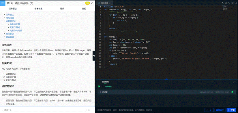Switch to the 记录 tab
238x113 pixels.
click(x=62, y=9)
